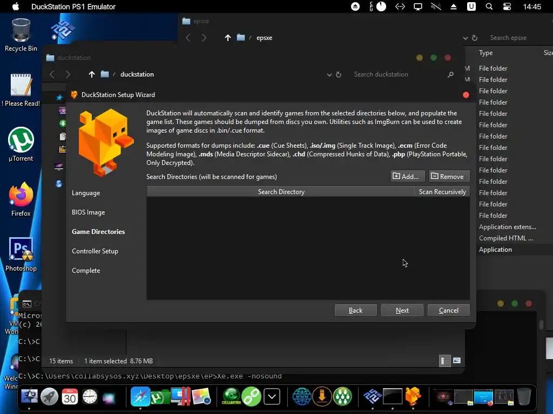The image size is (553, 414).
Task: Open the Trash in the dock
Action: pyautogui.click(x=524, y=396)
